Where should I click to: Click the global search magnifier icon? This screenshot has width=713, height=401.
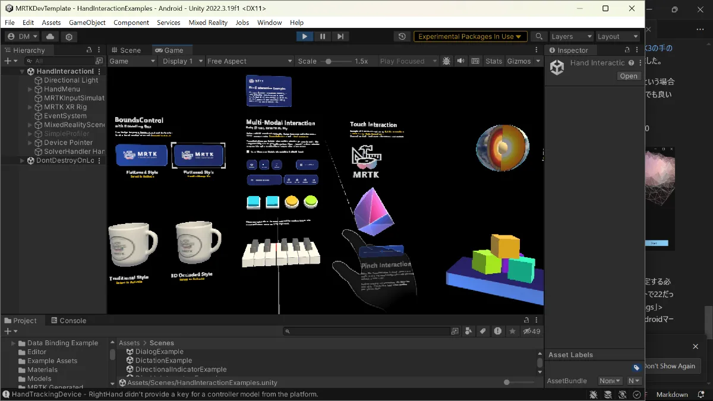coord(540,37)
